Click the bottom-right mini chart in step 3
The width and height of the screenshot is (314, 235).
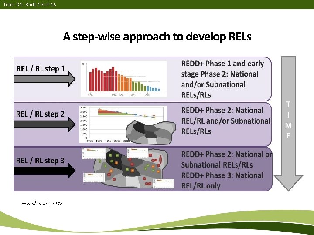(164, 184)
